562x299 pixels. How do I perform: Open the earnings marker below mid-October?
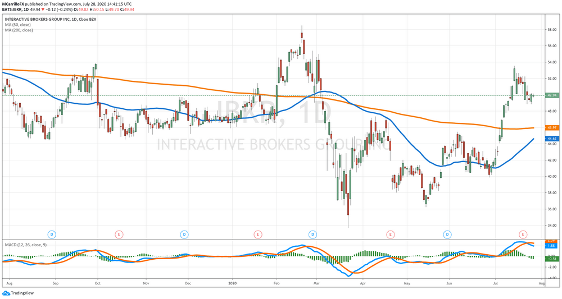pos(119,234)
